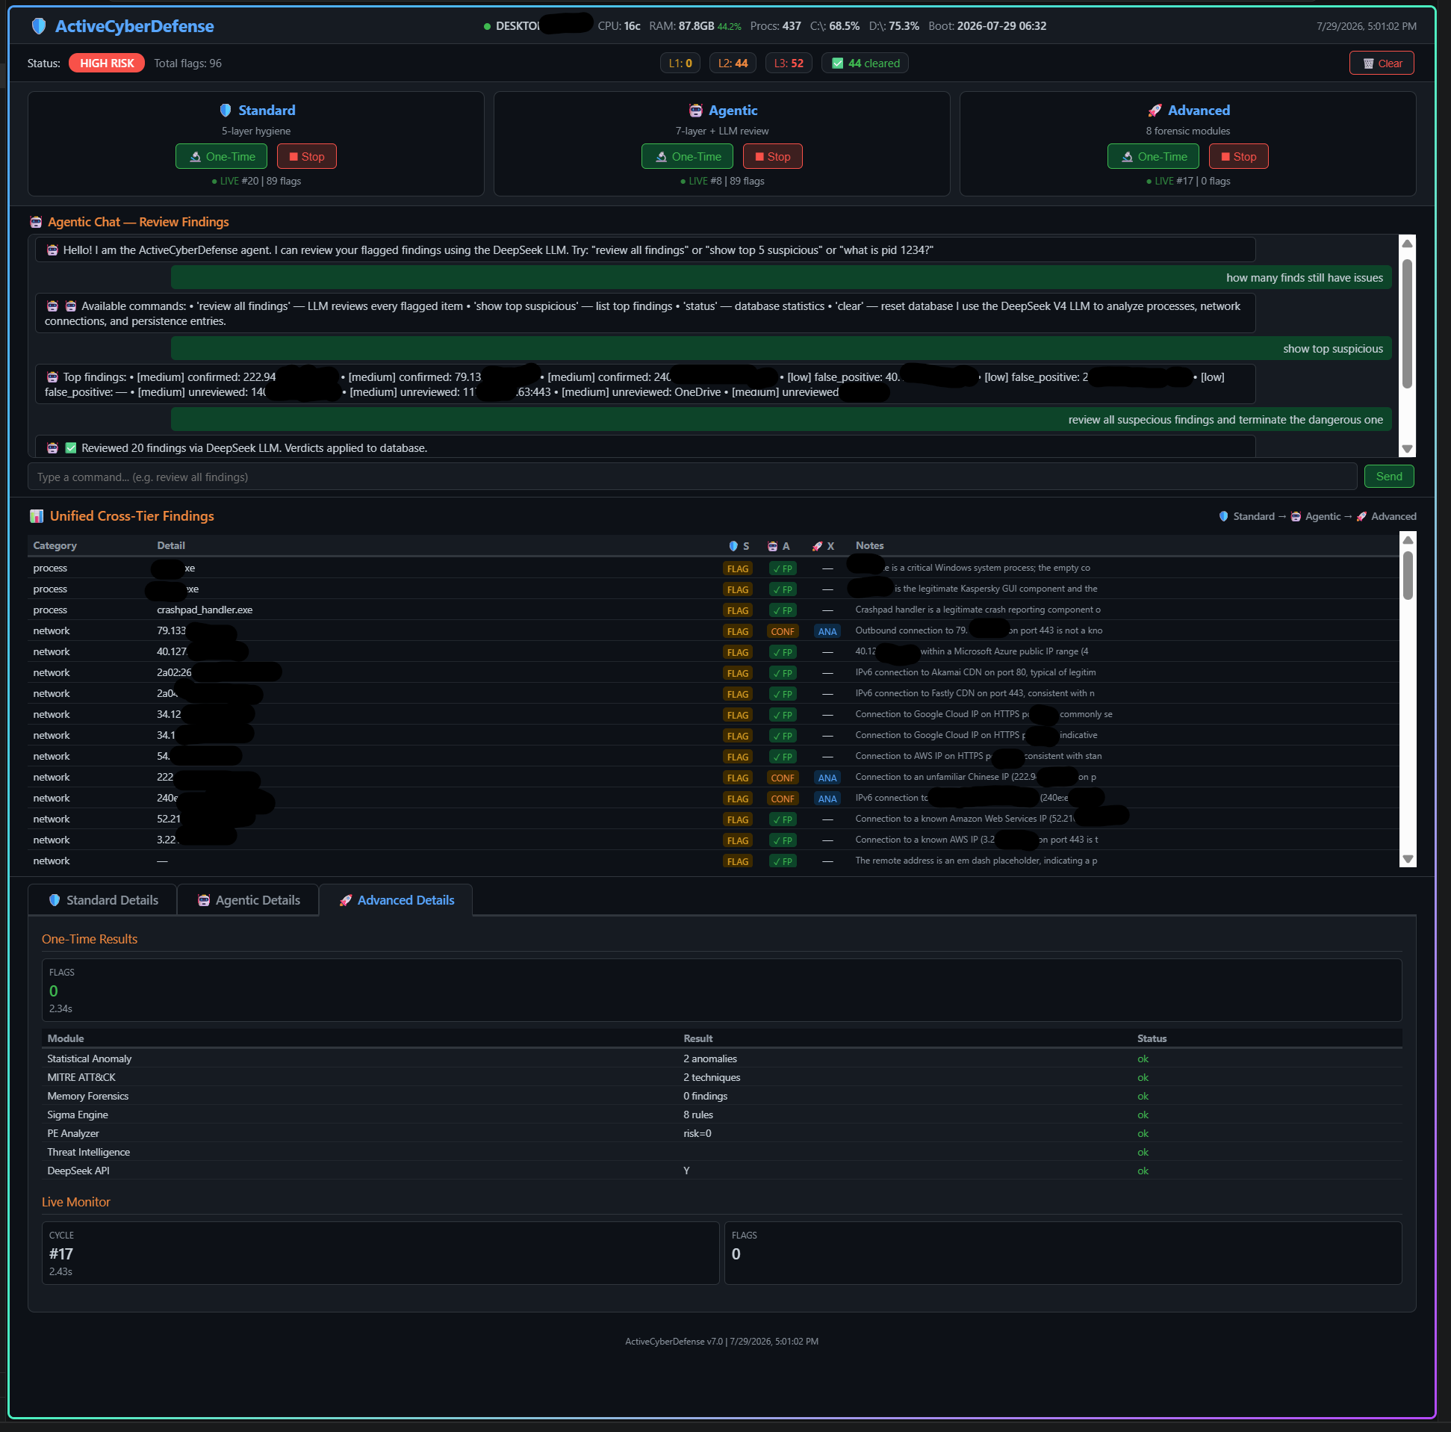Viewport: 1451px width, 1432px height.
Task: Click the PE Analyzer module row
Action: [721, 1134]
